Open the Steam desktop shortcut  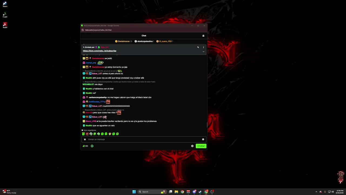click(5, 4)
